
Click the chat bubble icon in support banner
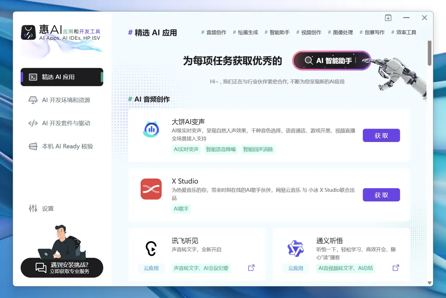tap(41, 268)
